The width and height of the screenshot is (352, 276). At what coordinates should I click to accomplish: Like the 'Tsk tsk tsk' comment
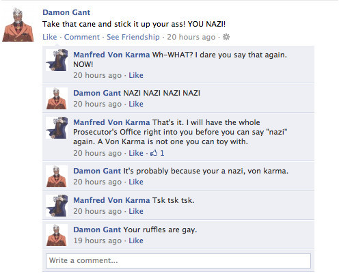point(136,211)
